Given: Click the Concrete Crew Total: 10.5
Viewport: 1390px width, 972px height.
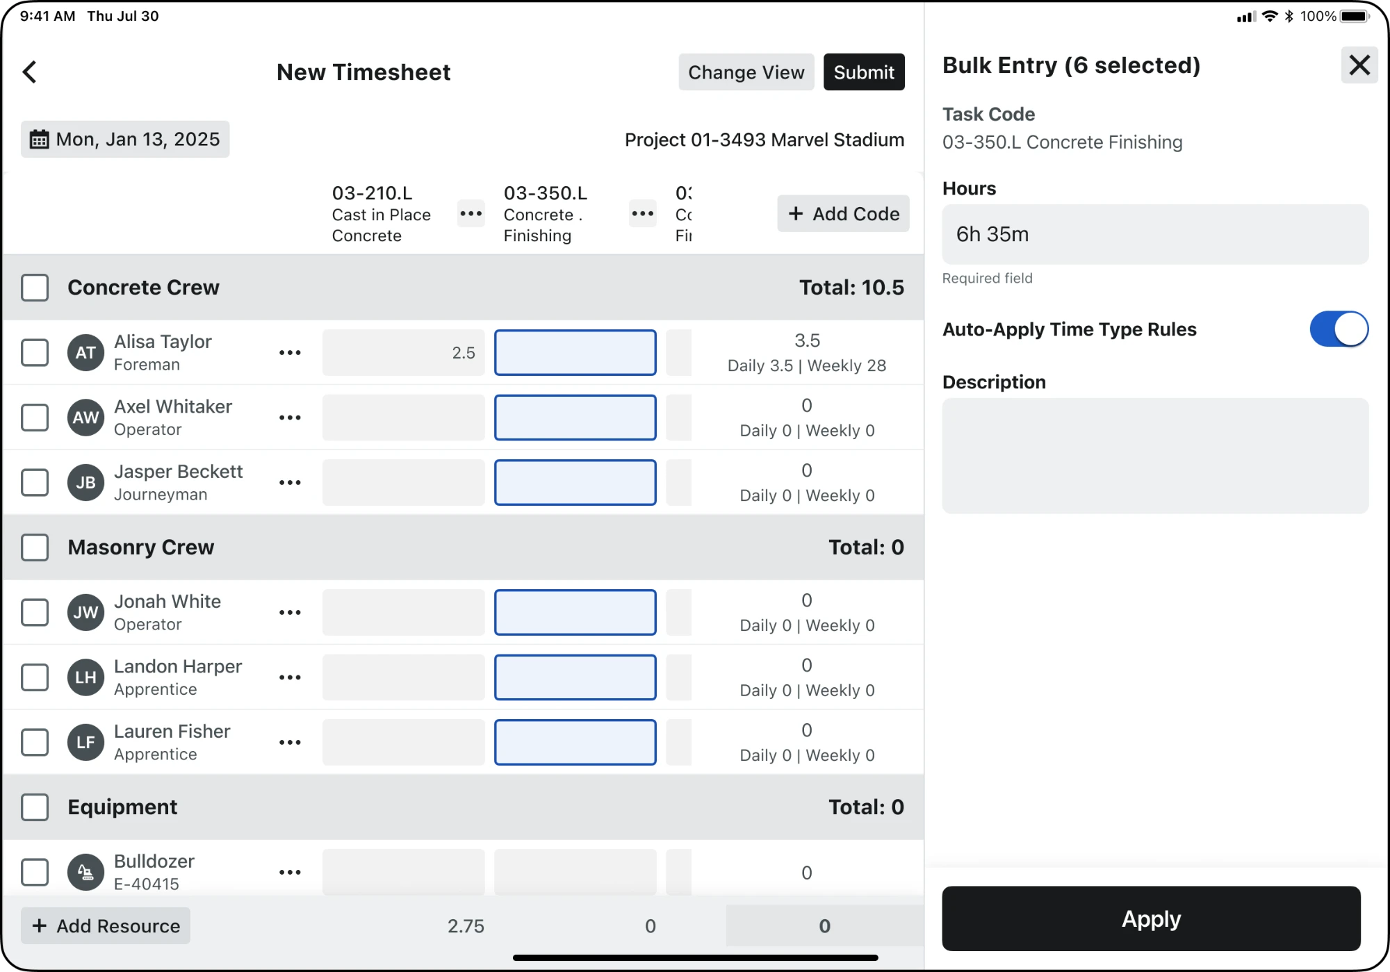Looking at the screenshot, I should point(851,288).
